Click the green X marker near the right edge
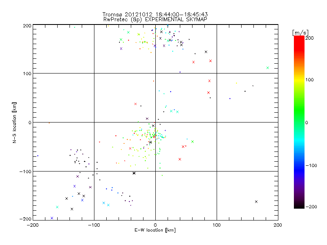 click(268, 68)
